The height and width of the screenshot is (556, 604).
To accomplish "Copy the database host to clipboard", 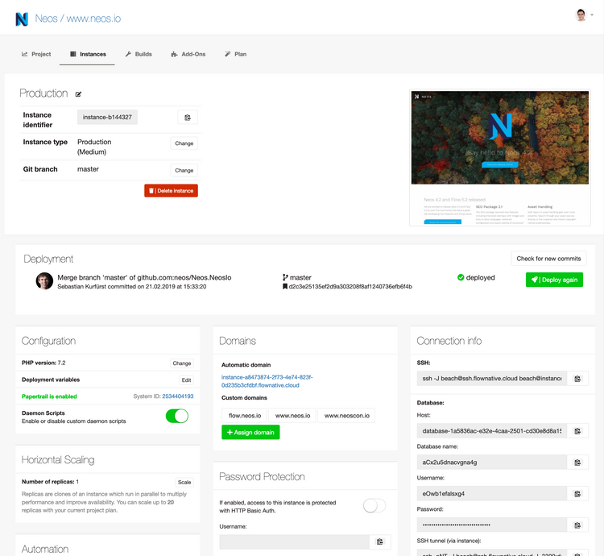I will click(577, 431).
